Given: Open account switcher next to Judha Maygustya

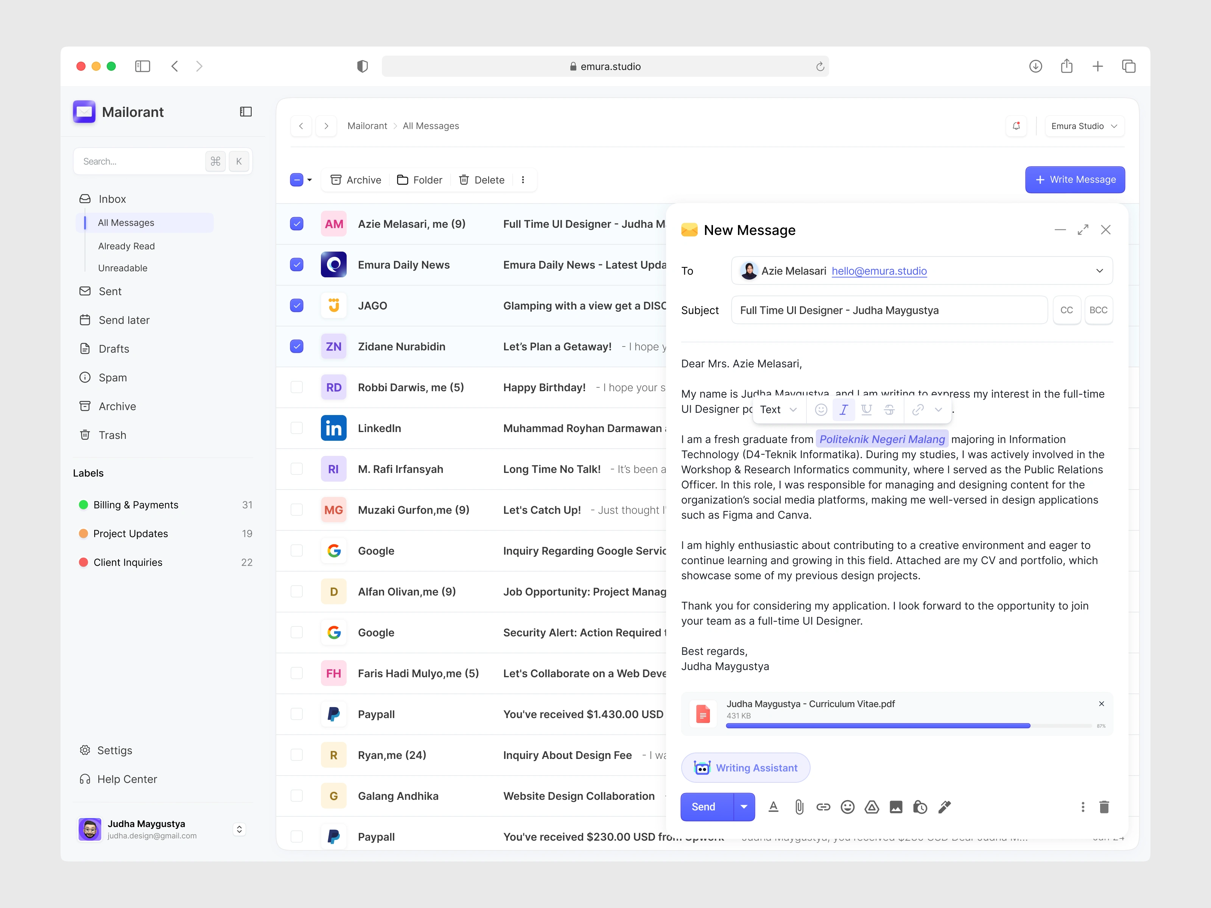Looking at the screenshot, I should pyautogui.click(x=239, y=829).
